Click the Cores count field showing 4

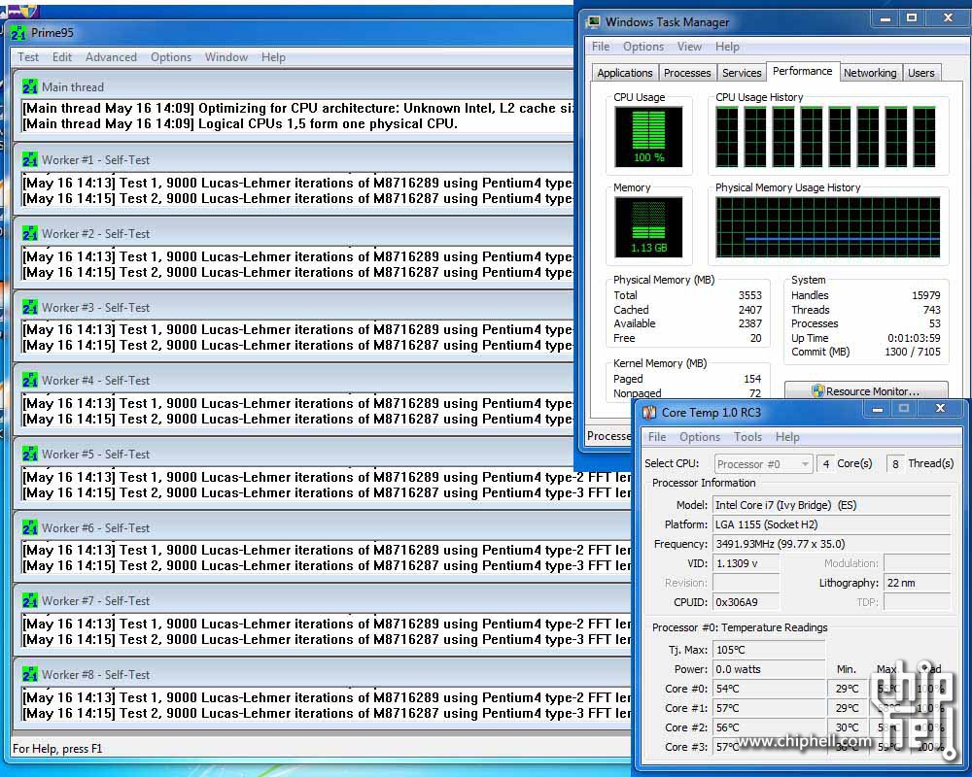(825, 463)
